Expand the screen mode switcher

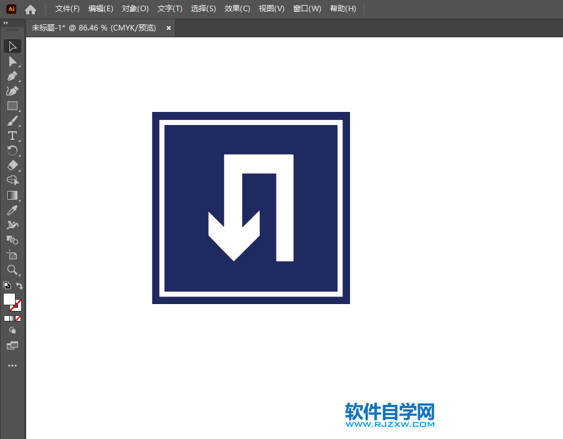coord(12,345)
